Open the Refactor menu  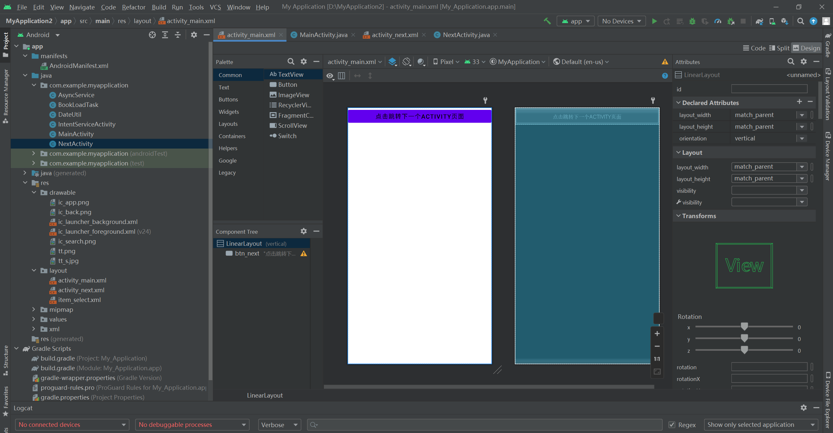[133, 7]
